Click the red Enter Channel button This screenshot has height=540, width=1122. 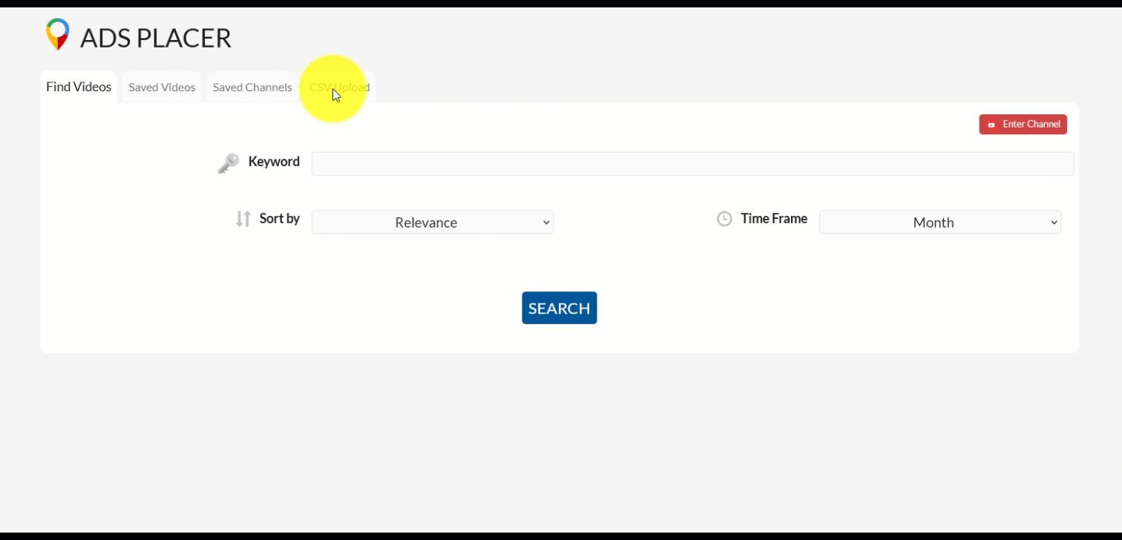[x=1023, y=125]
